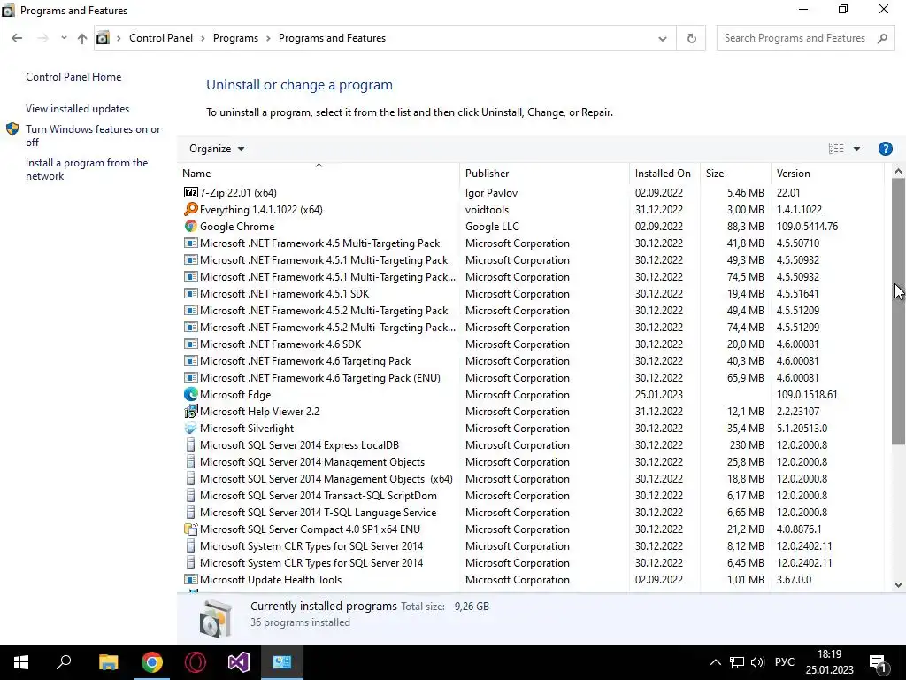This screenshot has height=680, width=906.
Task: Click the SQL Server 2014 Express LocalDB icon
Action: point(191,444)
